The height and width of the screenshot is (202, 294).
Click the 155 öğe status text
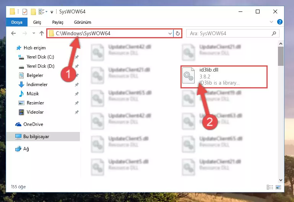[18, 187]
